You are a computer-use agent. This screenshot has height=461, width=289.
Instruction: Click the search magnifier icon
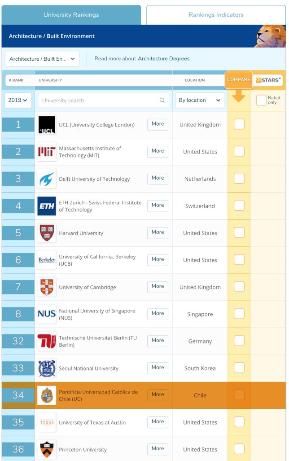[x=162, y=100]
